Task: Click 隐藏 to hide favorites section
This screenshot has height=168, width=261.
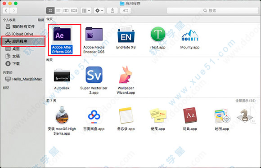Action: coord(41,20)
